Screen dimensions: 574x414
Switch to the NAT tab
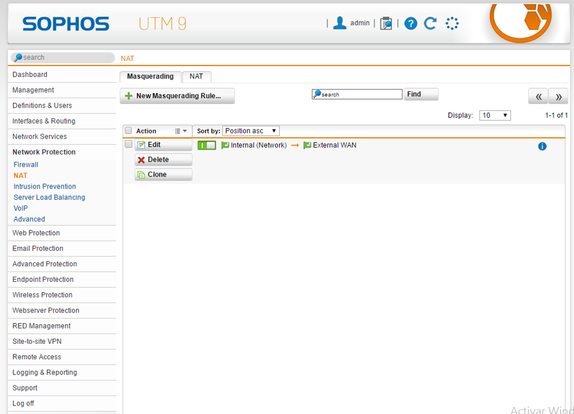[x=196, y=77]
